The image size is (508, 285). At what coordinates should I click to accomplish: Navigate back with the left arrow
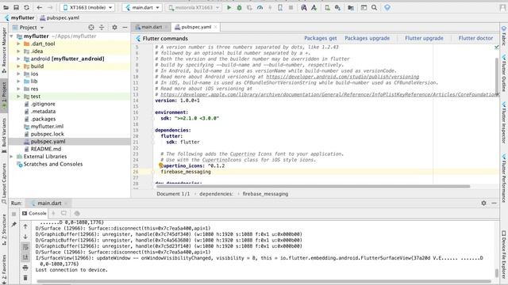[x=40, y=7]
